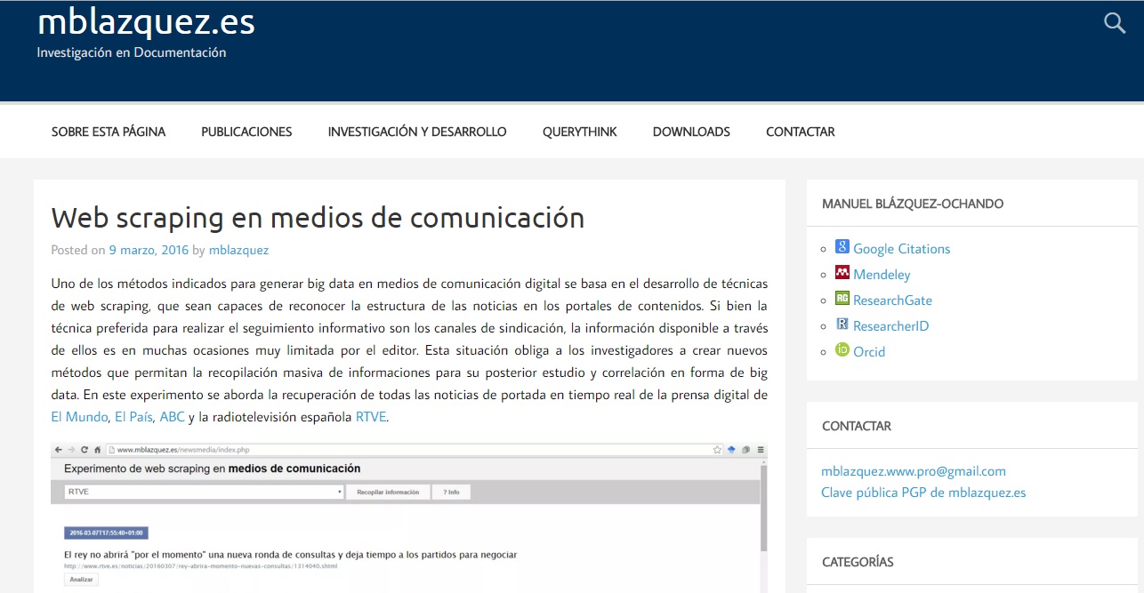Click the Experimento de web scraping heading
1144x593 pixels.
[x=213, y=469]
